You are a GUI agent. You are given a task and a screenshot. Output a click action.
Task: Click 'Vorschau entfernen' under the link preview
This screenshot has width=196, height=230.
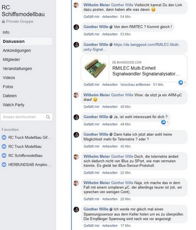[135, 85]
